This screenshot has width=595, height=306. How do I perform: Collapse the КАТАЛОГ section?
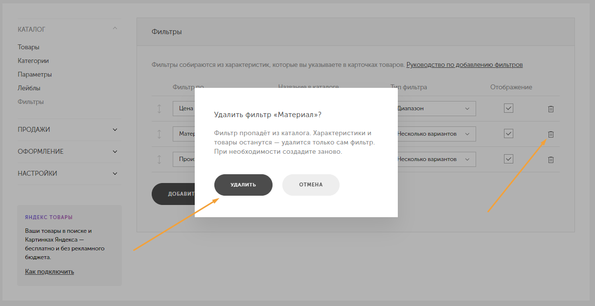(115, 29)
